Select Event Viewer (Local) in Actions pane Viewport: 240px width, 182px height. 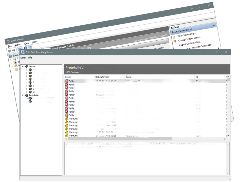[182, 31]
